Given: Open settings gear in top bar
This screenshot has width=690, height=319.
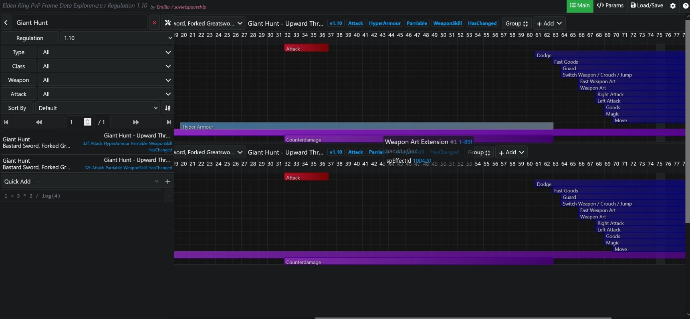Looking at the screenshot, I should click(673, 6).
